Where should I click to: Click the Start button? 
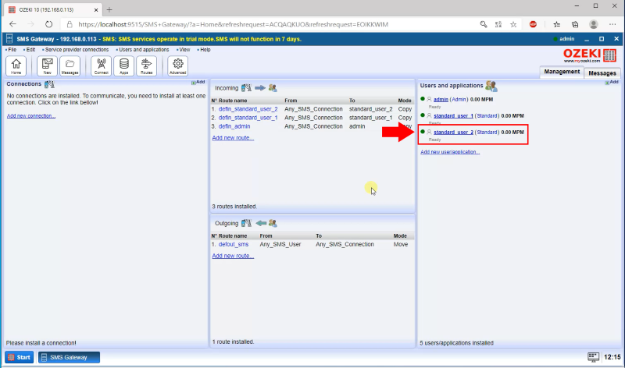pos(19,357)
